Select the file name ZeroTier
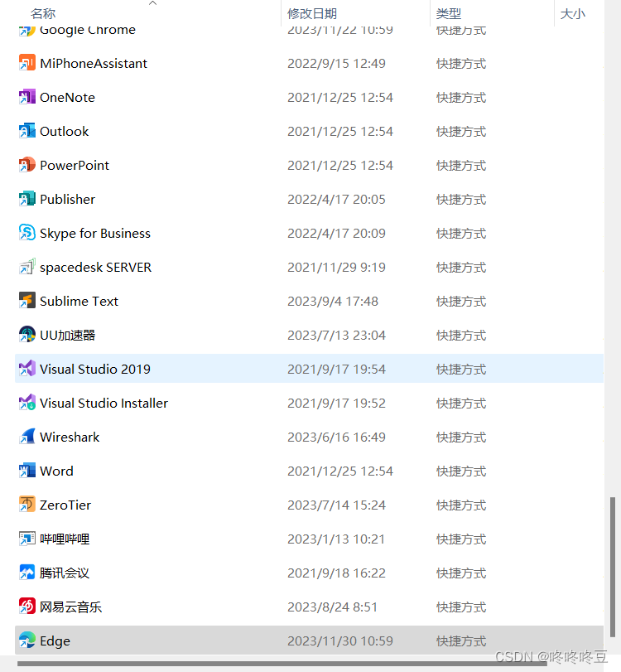The width and height of the screenshot is (621, 672). point(65,505)
